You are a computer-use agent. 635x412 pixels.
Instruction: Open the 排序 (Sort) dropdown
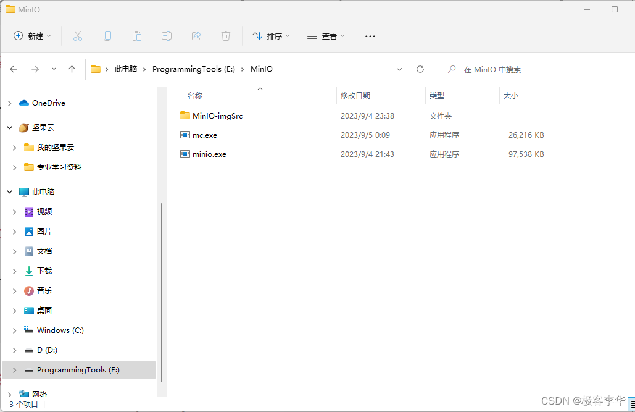point(270,36)
